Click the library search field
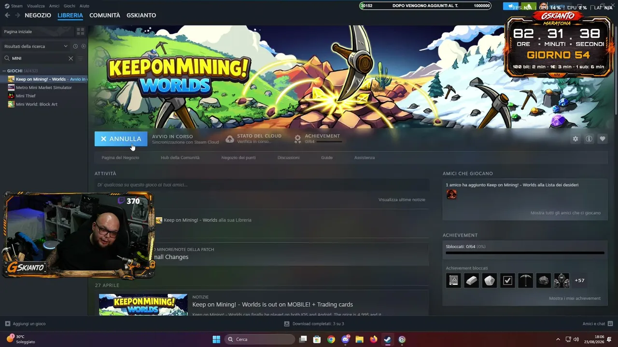Viewport: 618px width, 347px height. click(39, 58)
